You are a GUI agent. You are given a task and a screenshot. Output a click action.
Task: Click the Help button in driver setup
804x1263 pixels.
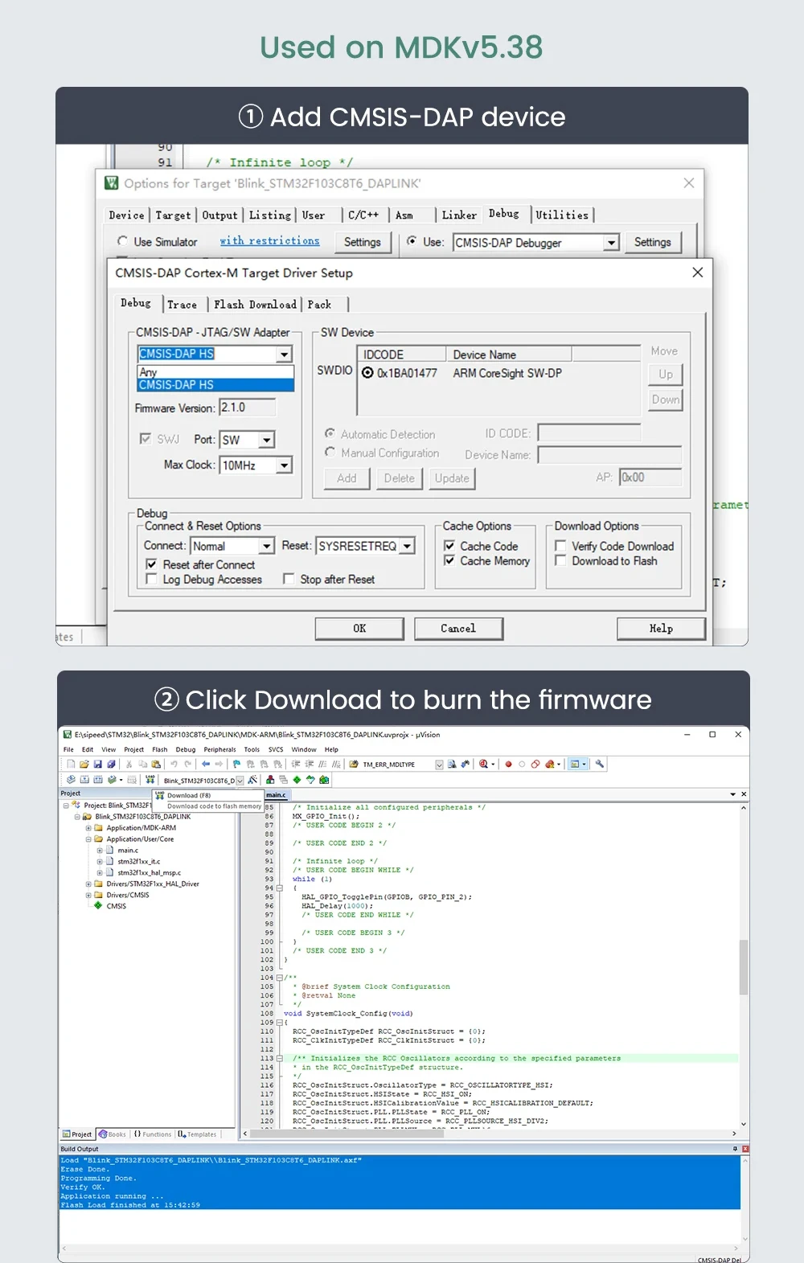pos(661,629)
